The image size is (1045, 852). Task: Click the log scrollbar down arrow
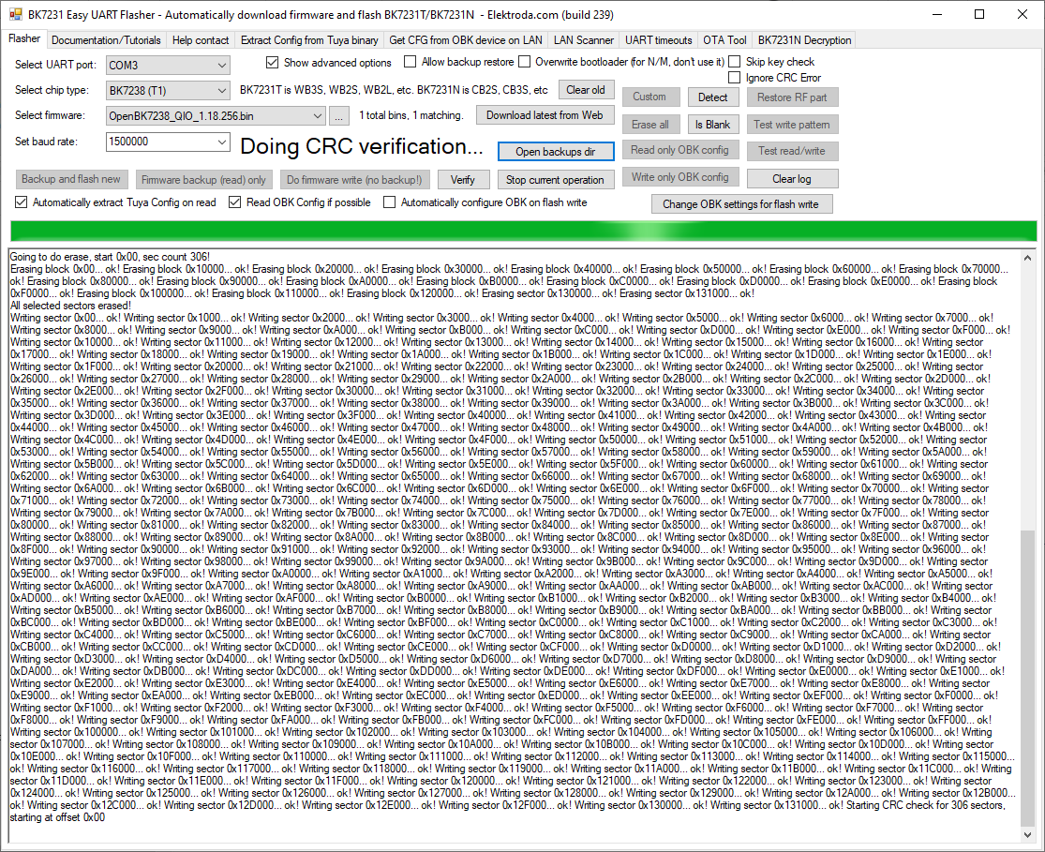1028,835
